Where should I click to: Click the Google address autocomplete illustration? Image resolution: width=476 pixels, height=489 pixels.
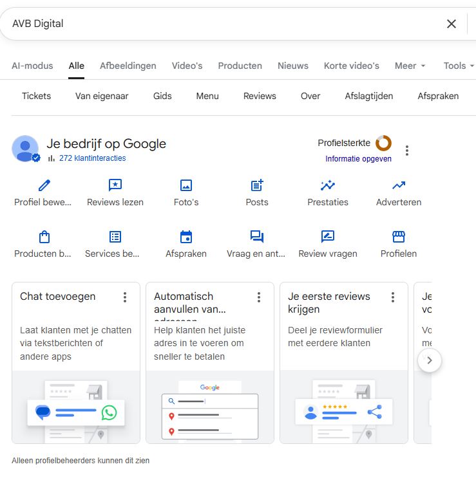(x=210, y=407)
